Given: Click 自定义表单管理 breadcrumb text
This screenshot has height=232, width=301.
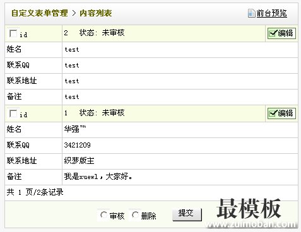Looking at the screenshot, I should 39,13.
